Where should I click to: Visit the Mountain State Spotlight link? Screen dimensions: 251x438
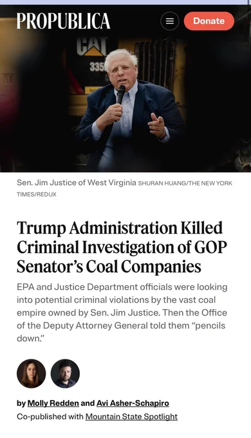[x=131, y=416]
